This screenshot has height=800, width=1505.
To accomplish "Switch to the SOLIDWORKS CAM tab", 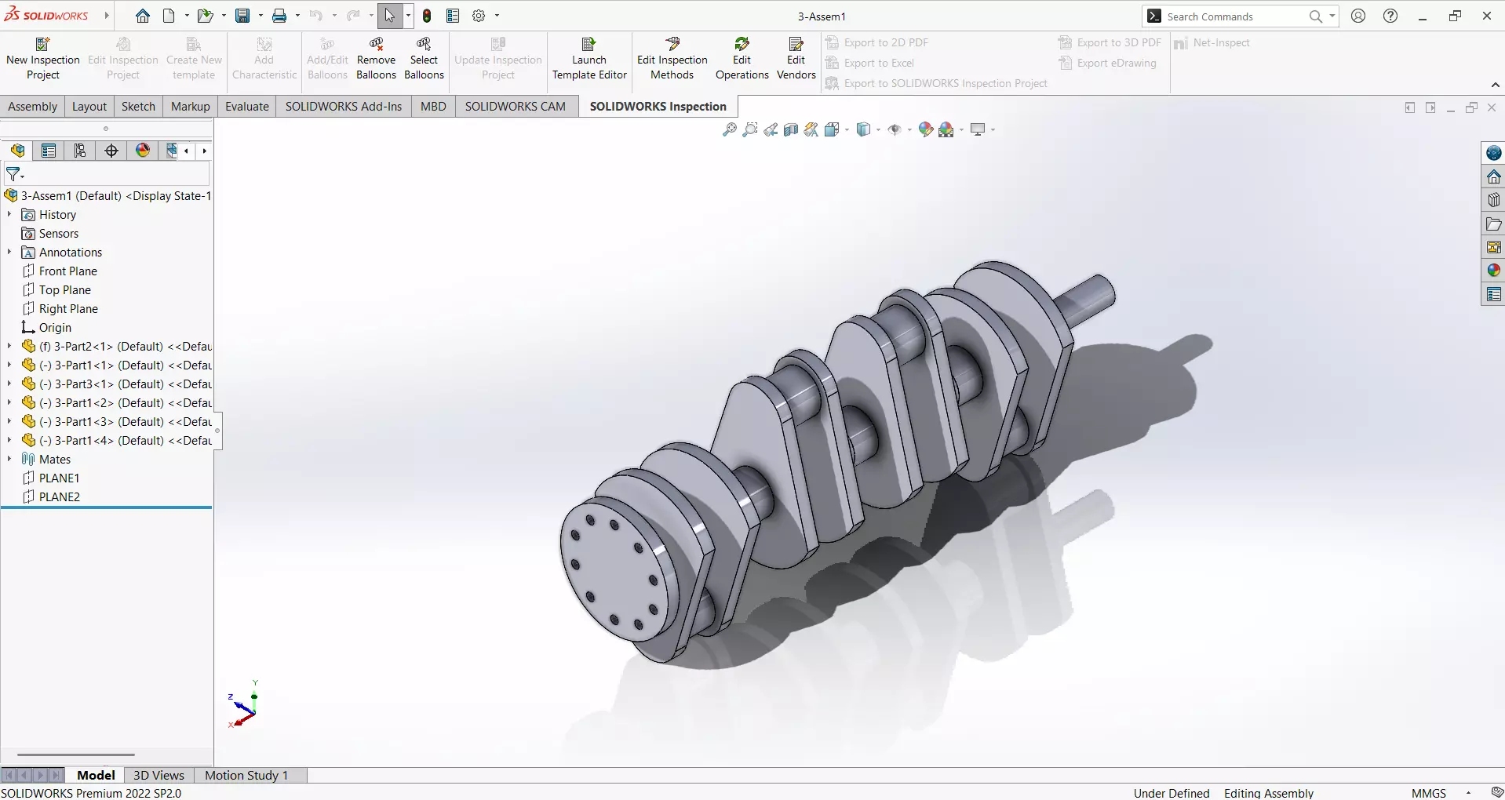I will (x=516, y=107).
